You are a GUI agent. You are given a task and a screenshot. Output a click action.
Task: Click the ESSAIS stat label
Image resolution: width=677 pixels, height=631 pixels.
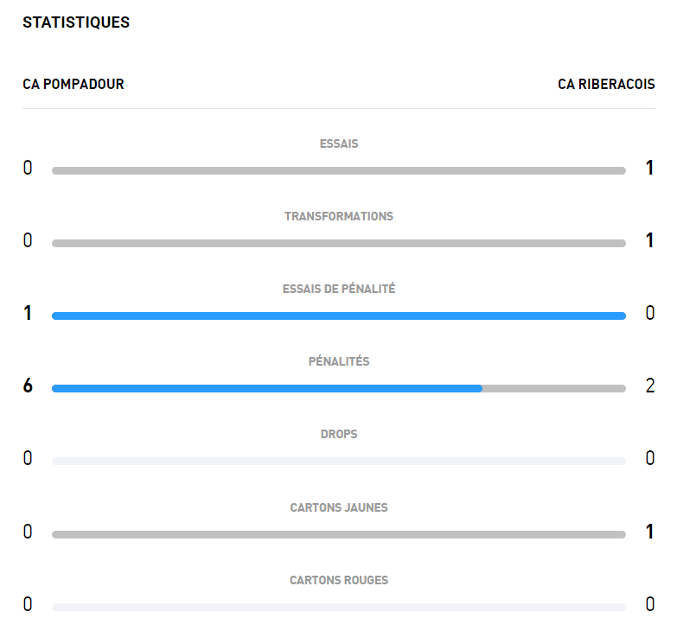click(339, 143)
